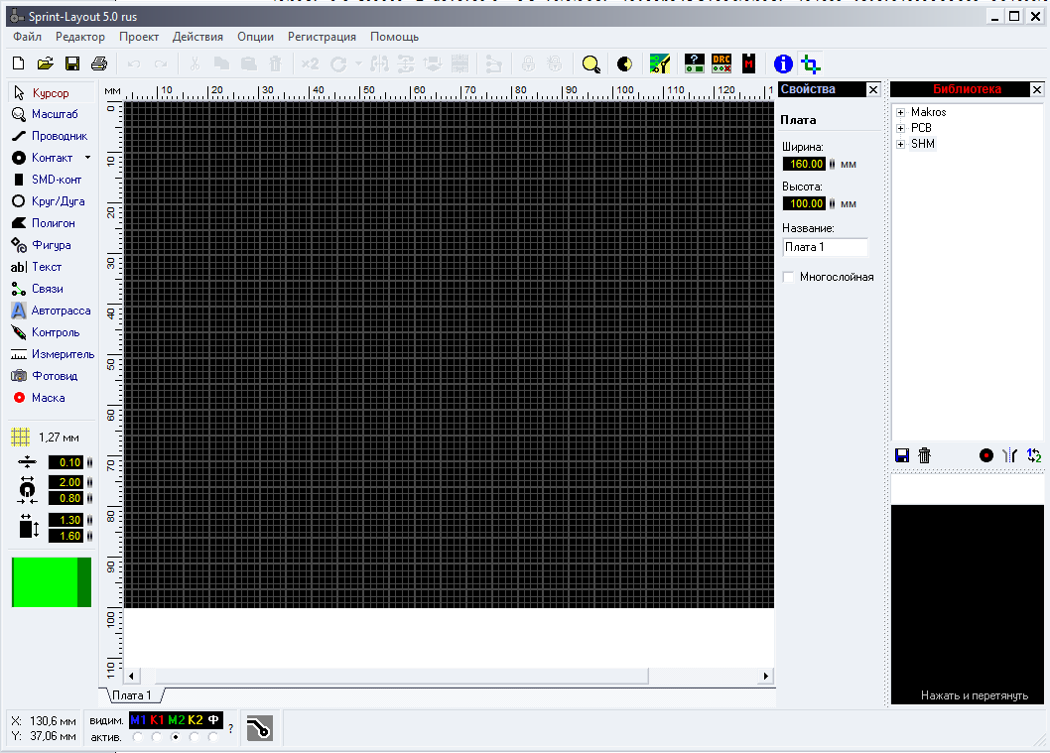This screenshot has width=1050, height=753.
Task: Click the magnifier zoom toolbar icon
Action: 591,64
